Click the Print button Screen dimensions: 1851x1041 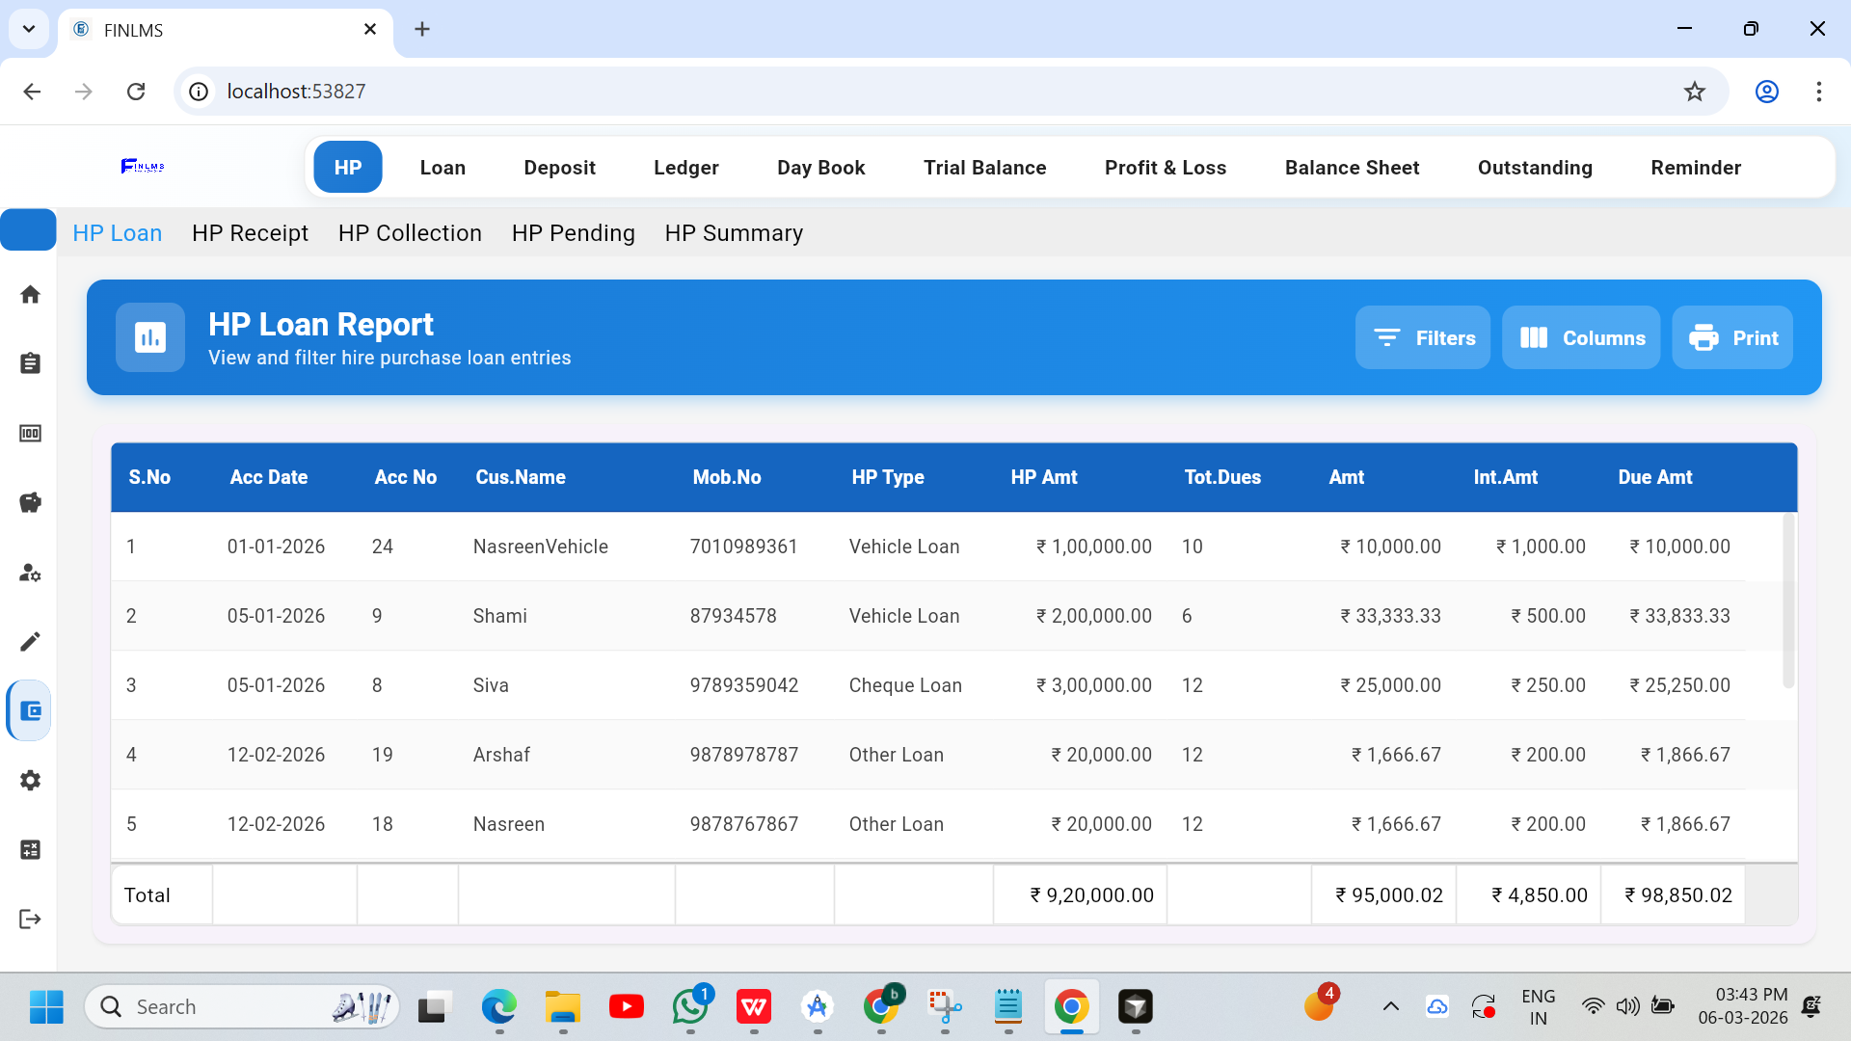coord(1732,338)
